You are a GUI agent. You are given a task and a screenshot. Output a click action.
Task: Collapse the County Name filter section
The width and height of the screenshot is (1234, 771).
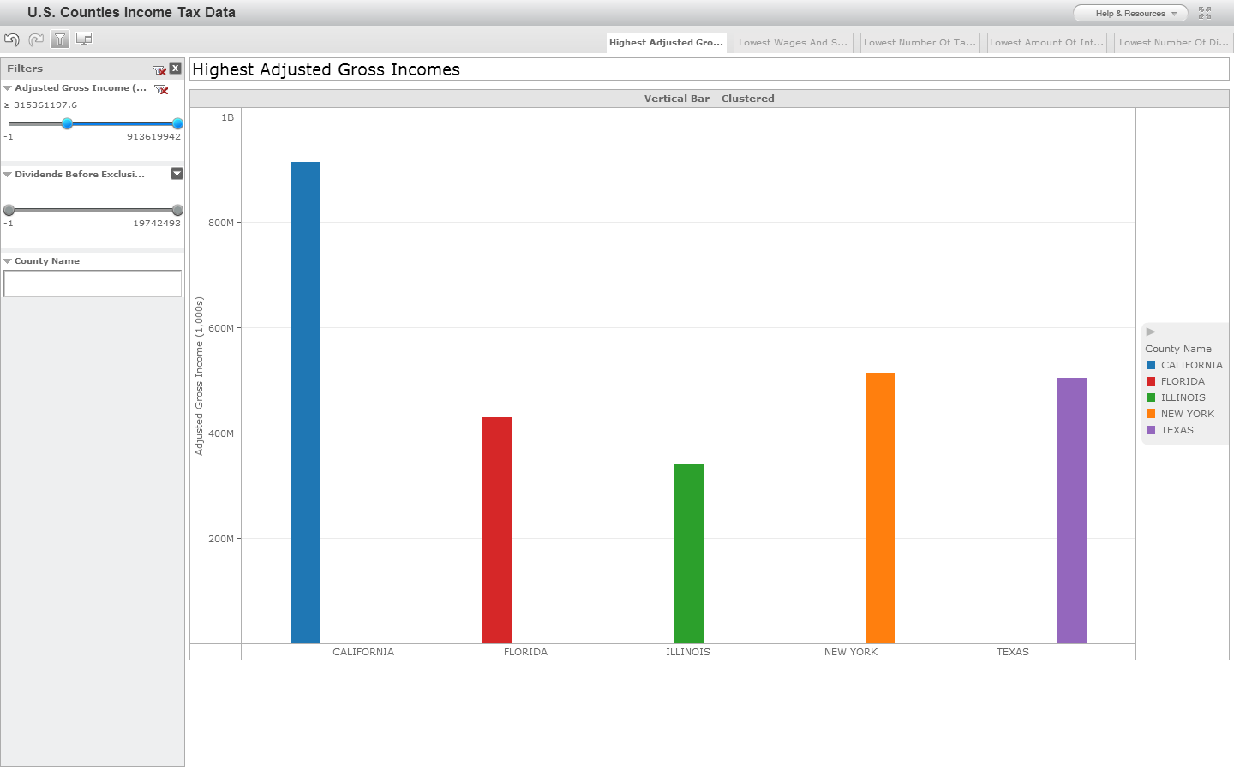(8, 260)
